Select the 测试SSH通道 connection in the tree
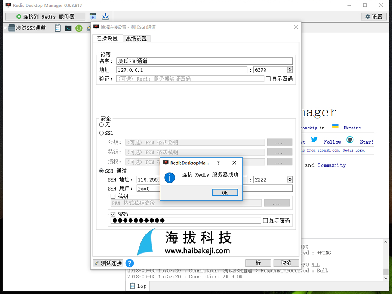 [31, 28]
